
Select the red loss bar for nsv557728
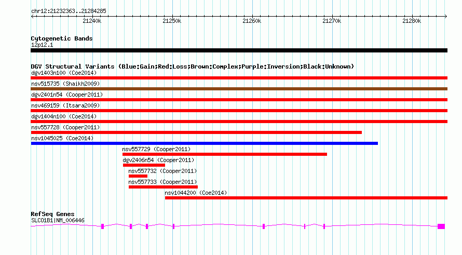click(x=196, y=132)
